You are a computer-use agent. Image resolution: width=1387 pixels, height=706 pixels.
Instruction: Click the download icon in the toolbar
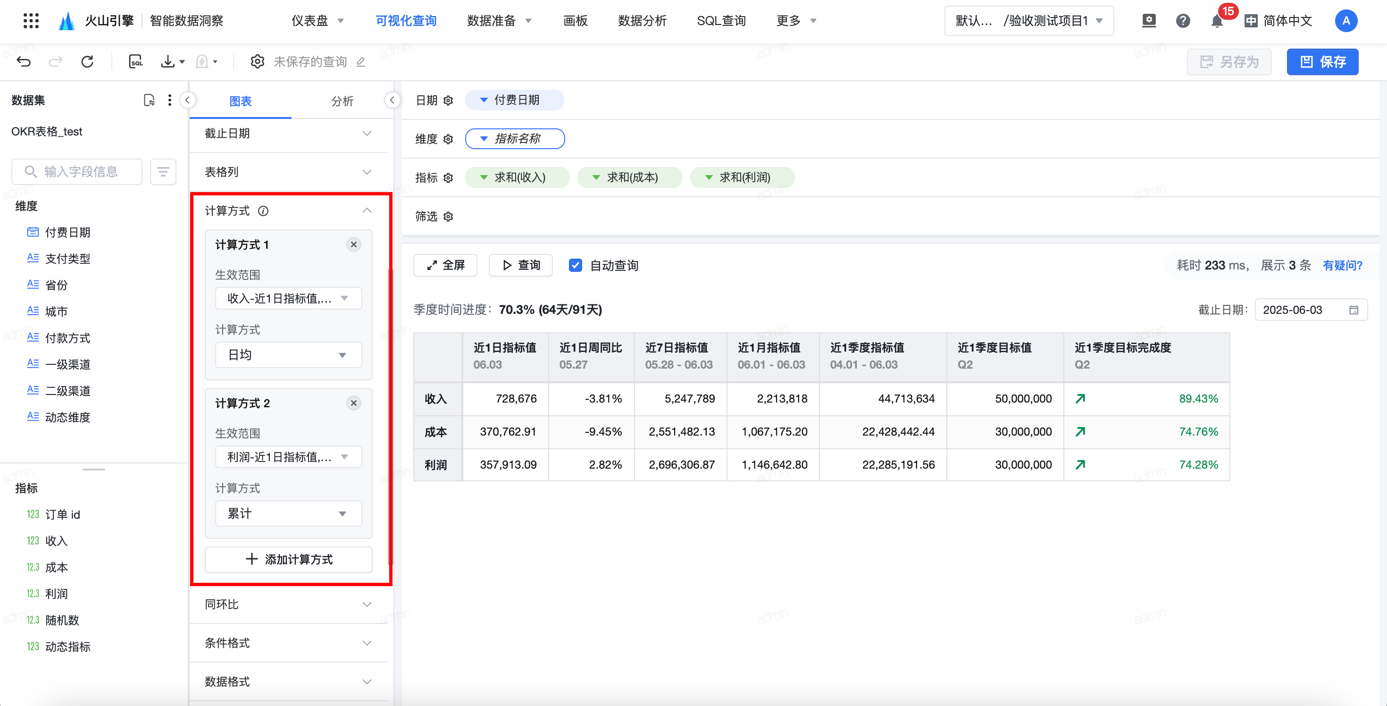click(x=168, y=61)
